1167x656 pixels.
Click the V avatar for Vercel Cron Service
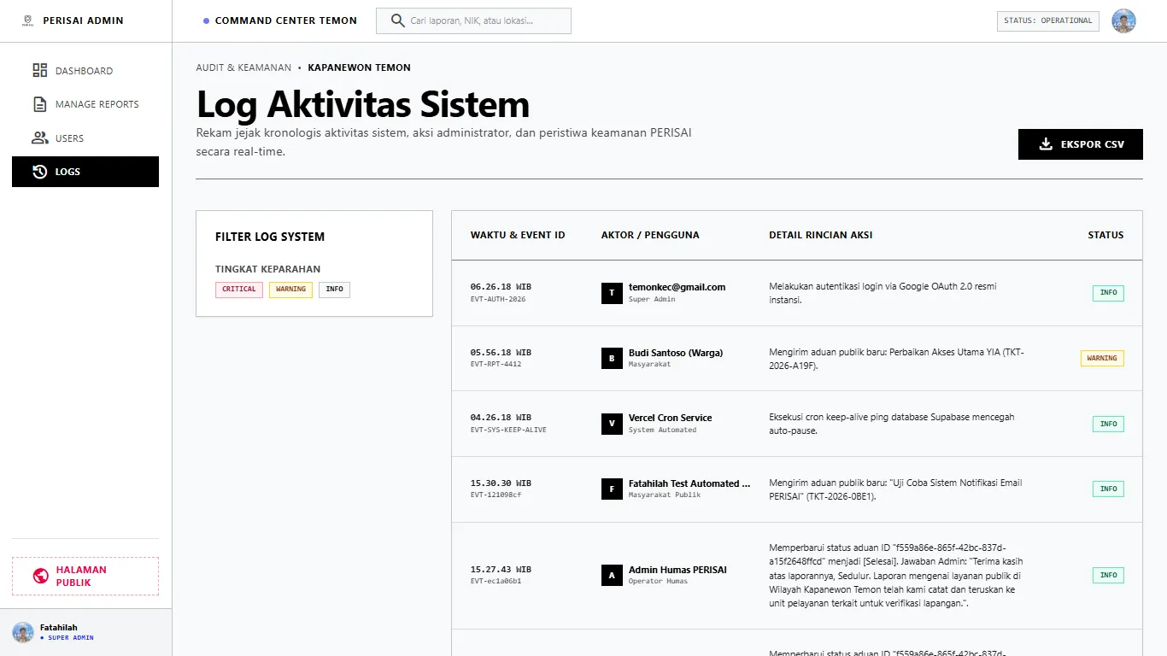(x=612, y=424)
